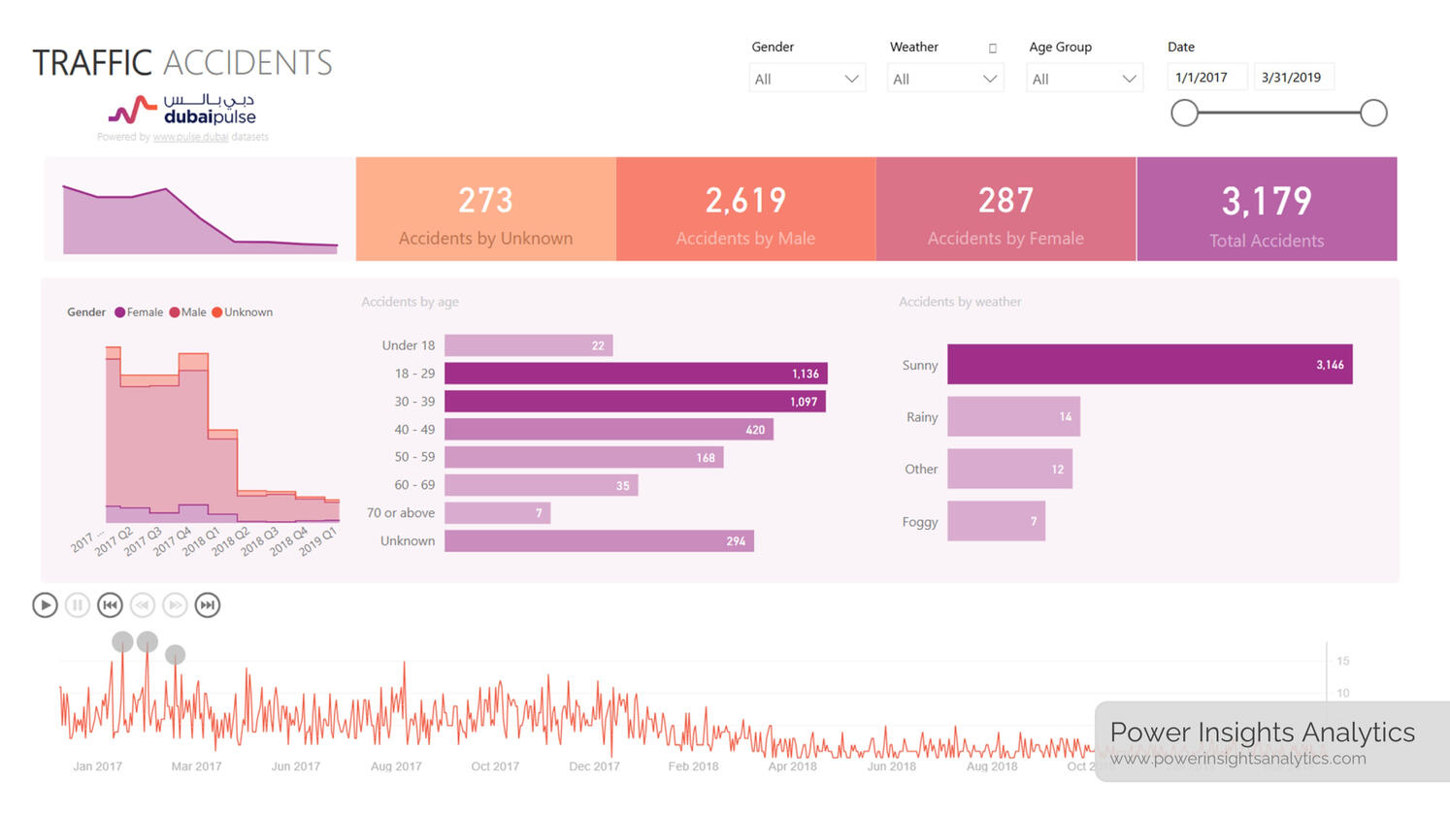Select the Sunny bar in weather chart

tap(1149, 365)
